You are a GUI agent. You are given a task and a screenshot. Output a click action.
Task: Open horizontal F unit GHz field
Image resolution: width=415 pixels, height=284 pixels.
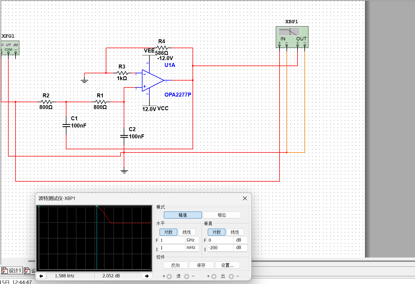[192, 240]
